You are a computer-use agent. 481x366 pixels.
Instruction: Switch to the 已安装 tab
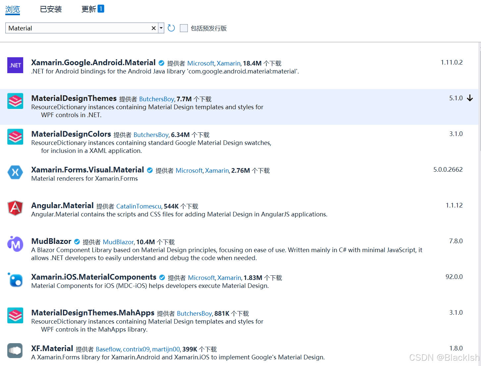click(51, 9)
